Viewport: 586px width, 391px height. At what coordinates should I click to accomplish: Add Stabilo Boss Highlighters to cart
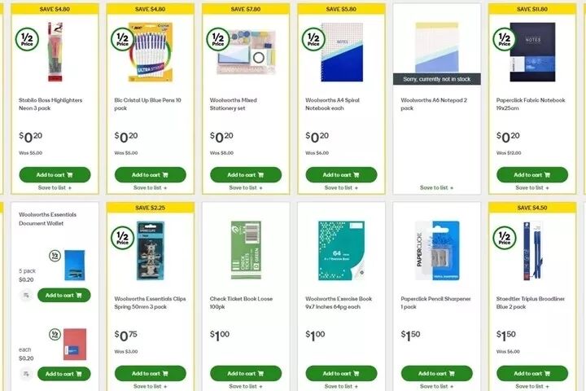click(55, 175)
